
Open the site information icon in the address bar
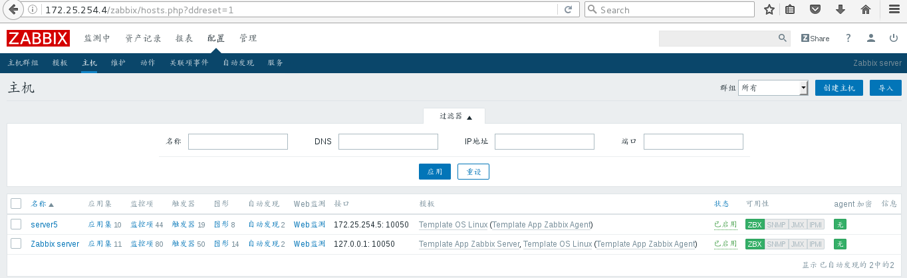[x=33, y=10]
